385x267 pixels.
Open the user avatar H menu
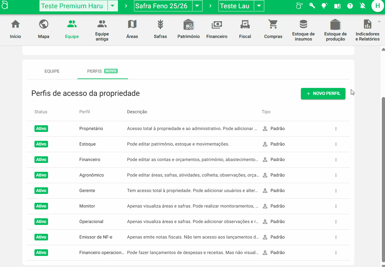pos(377,6)
